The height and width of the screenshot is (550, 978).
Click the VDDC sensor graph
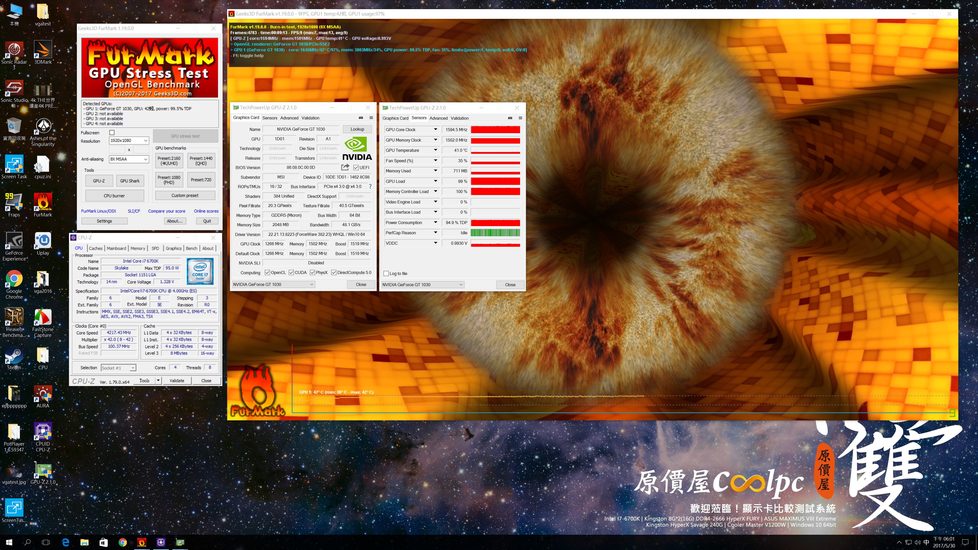point(495,243)
